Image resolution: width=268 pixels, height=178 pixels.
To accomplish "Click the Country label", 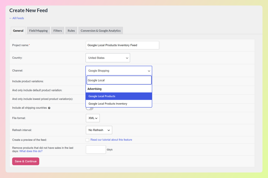I will tap(17, 58).
